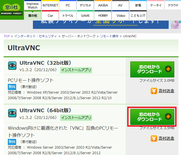Click the UltraVNC（32bit版） title
This screenshot has width=181, height=155.
(x=45, y=63)
